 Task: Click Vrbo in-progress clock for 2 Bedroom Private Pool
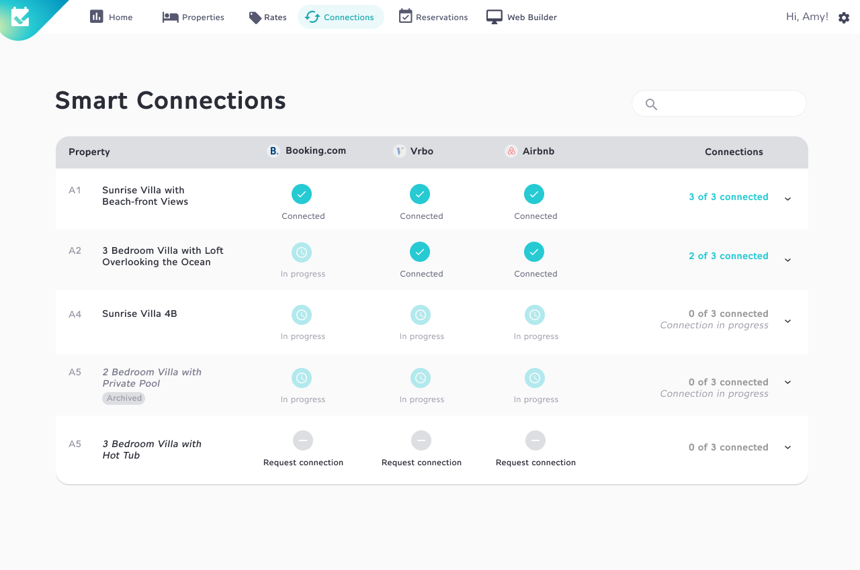421,378
